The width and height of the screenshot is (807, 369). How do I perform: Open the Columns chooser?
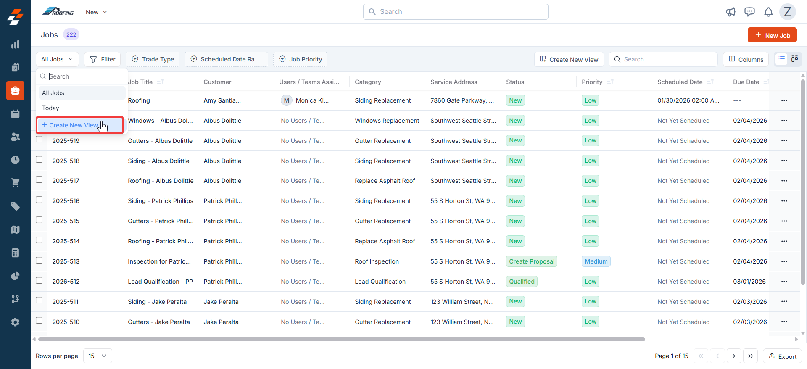coord(746,59)
